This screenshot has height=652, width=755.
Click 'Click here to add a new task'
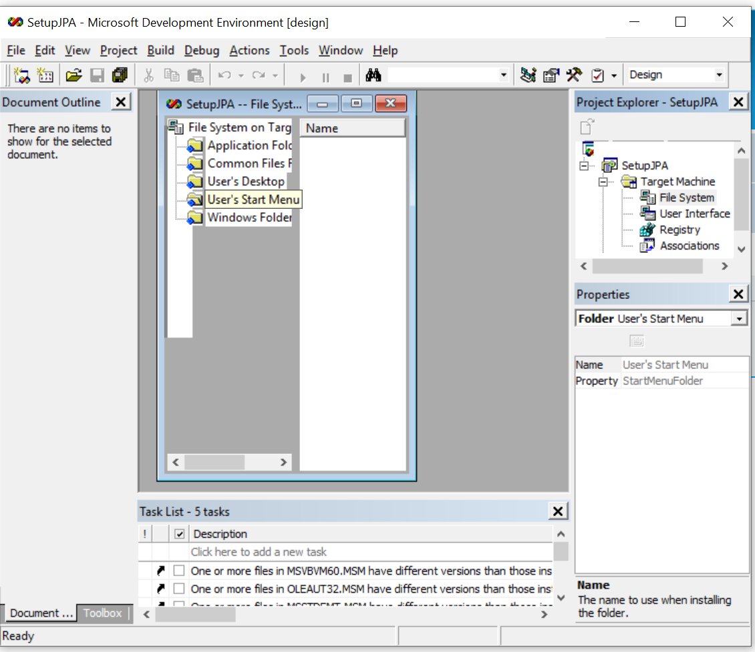[259, 552]
